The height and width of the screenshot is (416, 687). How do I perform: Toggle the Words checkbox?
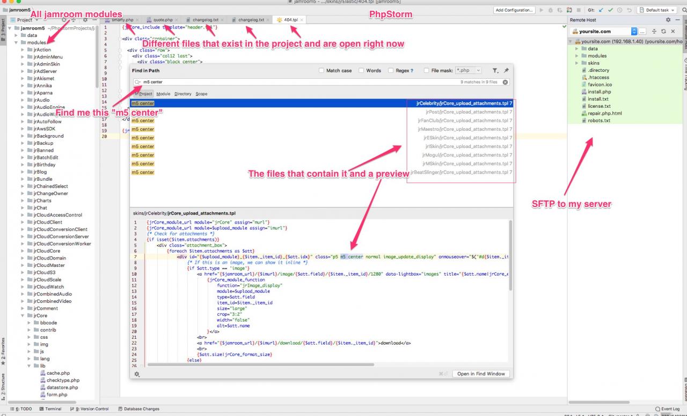tap(362, 70)
